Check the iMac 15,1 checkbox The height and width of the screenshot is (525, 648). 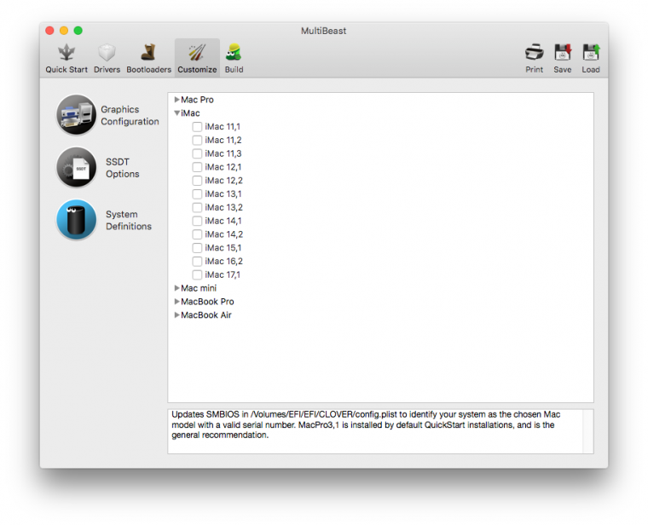[197, 248]
